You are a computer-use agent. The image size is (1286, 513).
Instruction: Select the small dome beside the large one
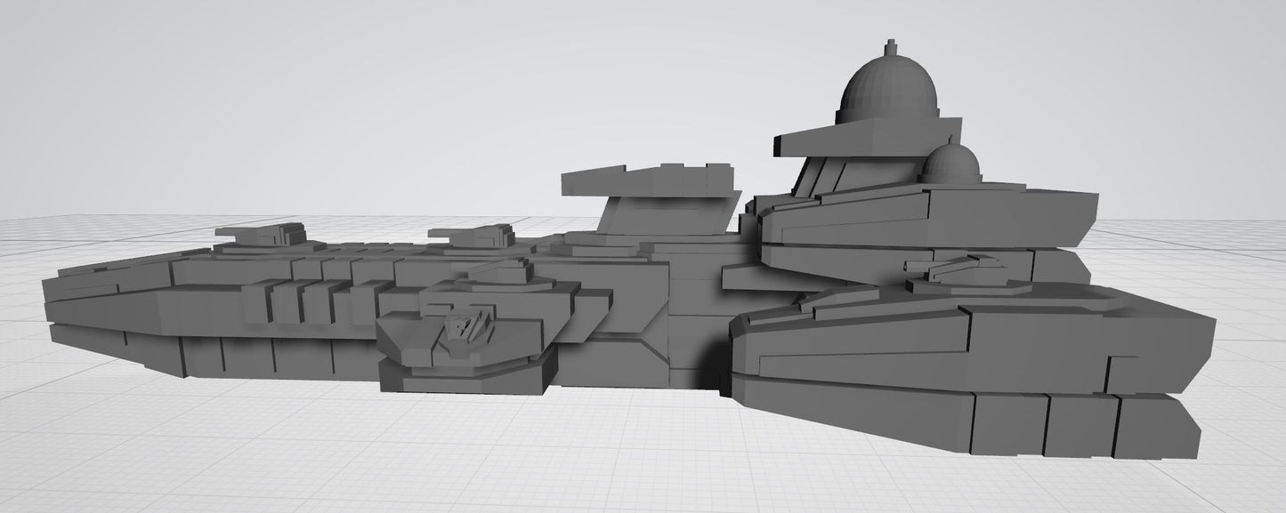click(950, 164)
